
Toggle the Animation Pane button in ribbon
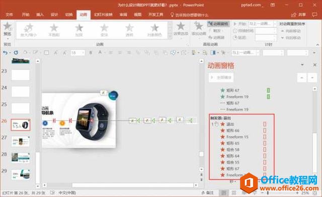pyautogui.click(x=218, y=24)
